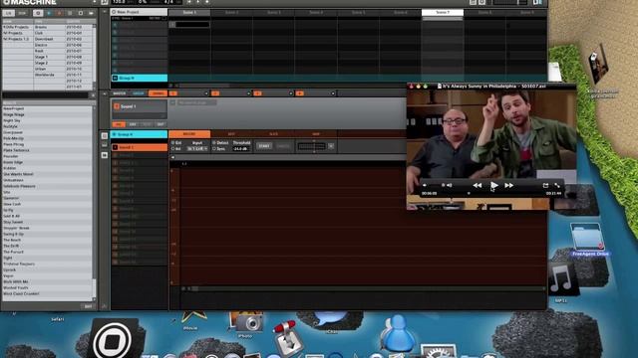Click the New Project title field
The height and width of the screenshot is (358, 638).
point(140,12)
